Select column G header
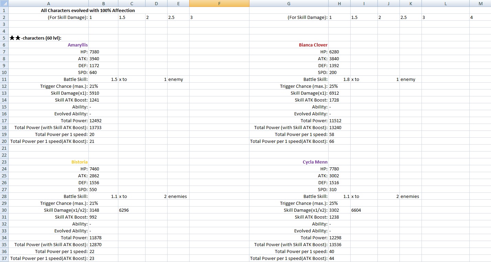The image size is (491, 262). [289, 3]
